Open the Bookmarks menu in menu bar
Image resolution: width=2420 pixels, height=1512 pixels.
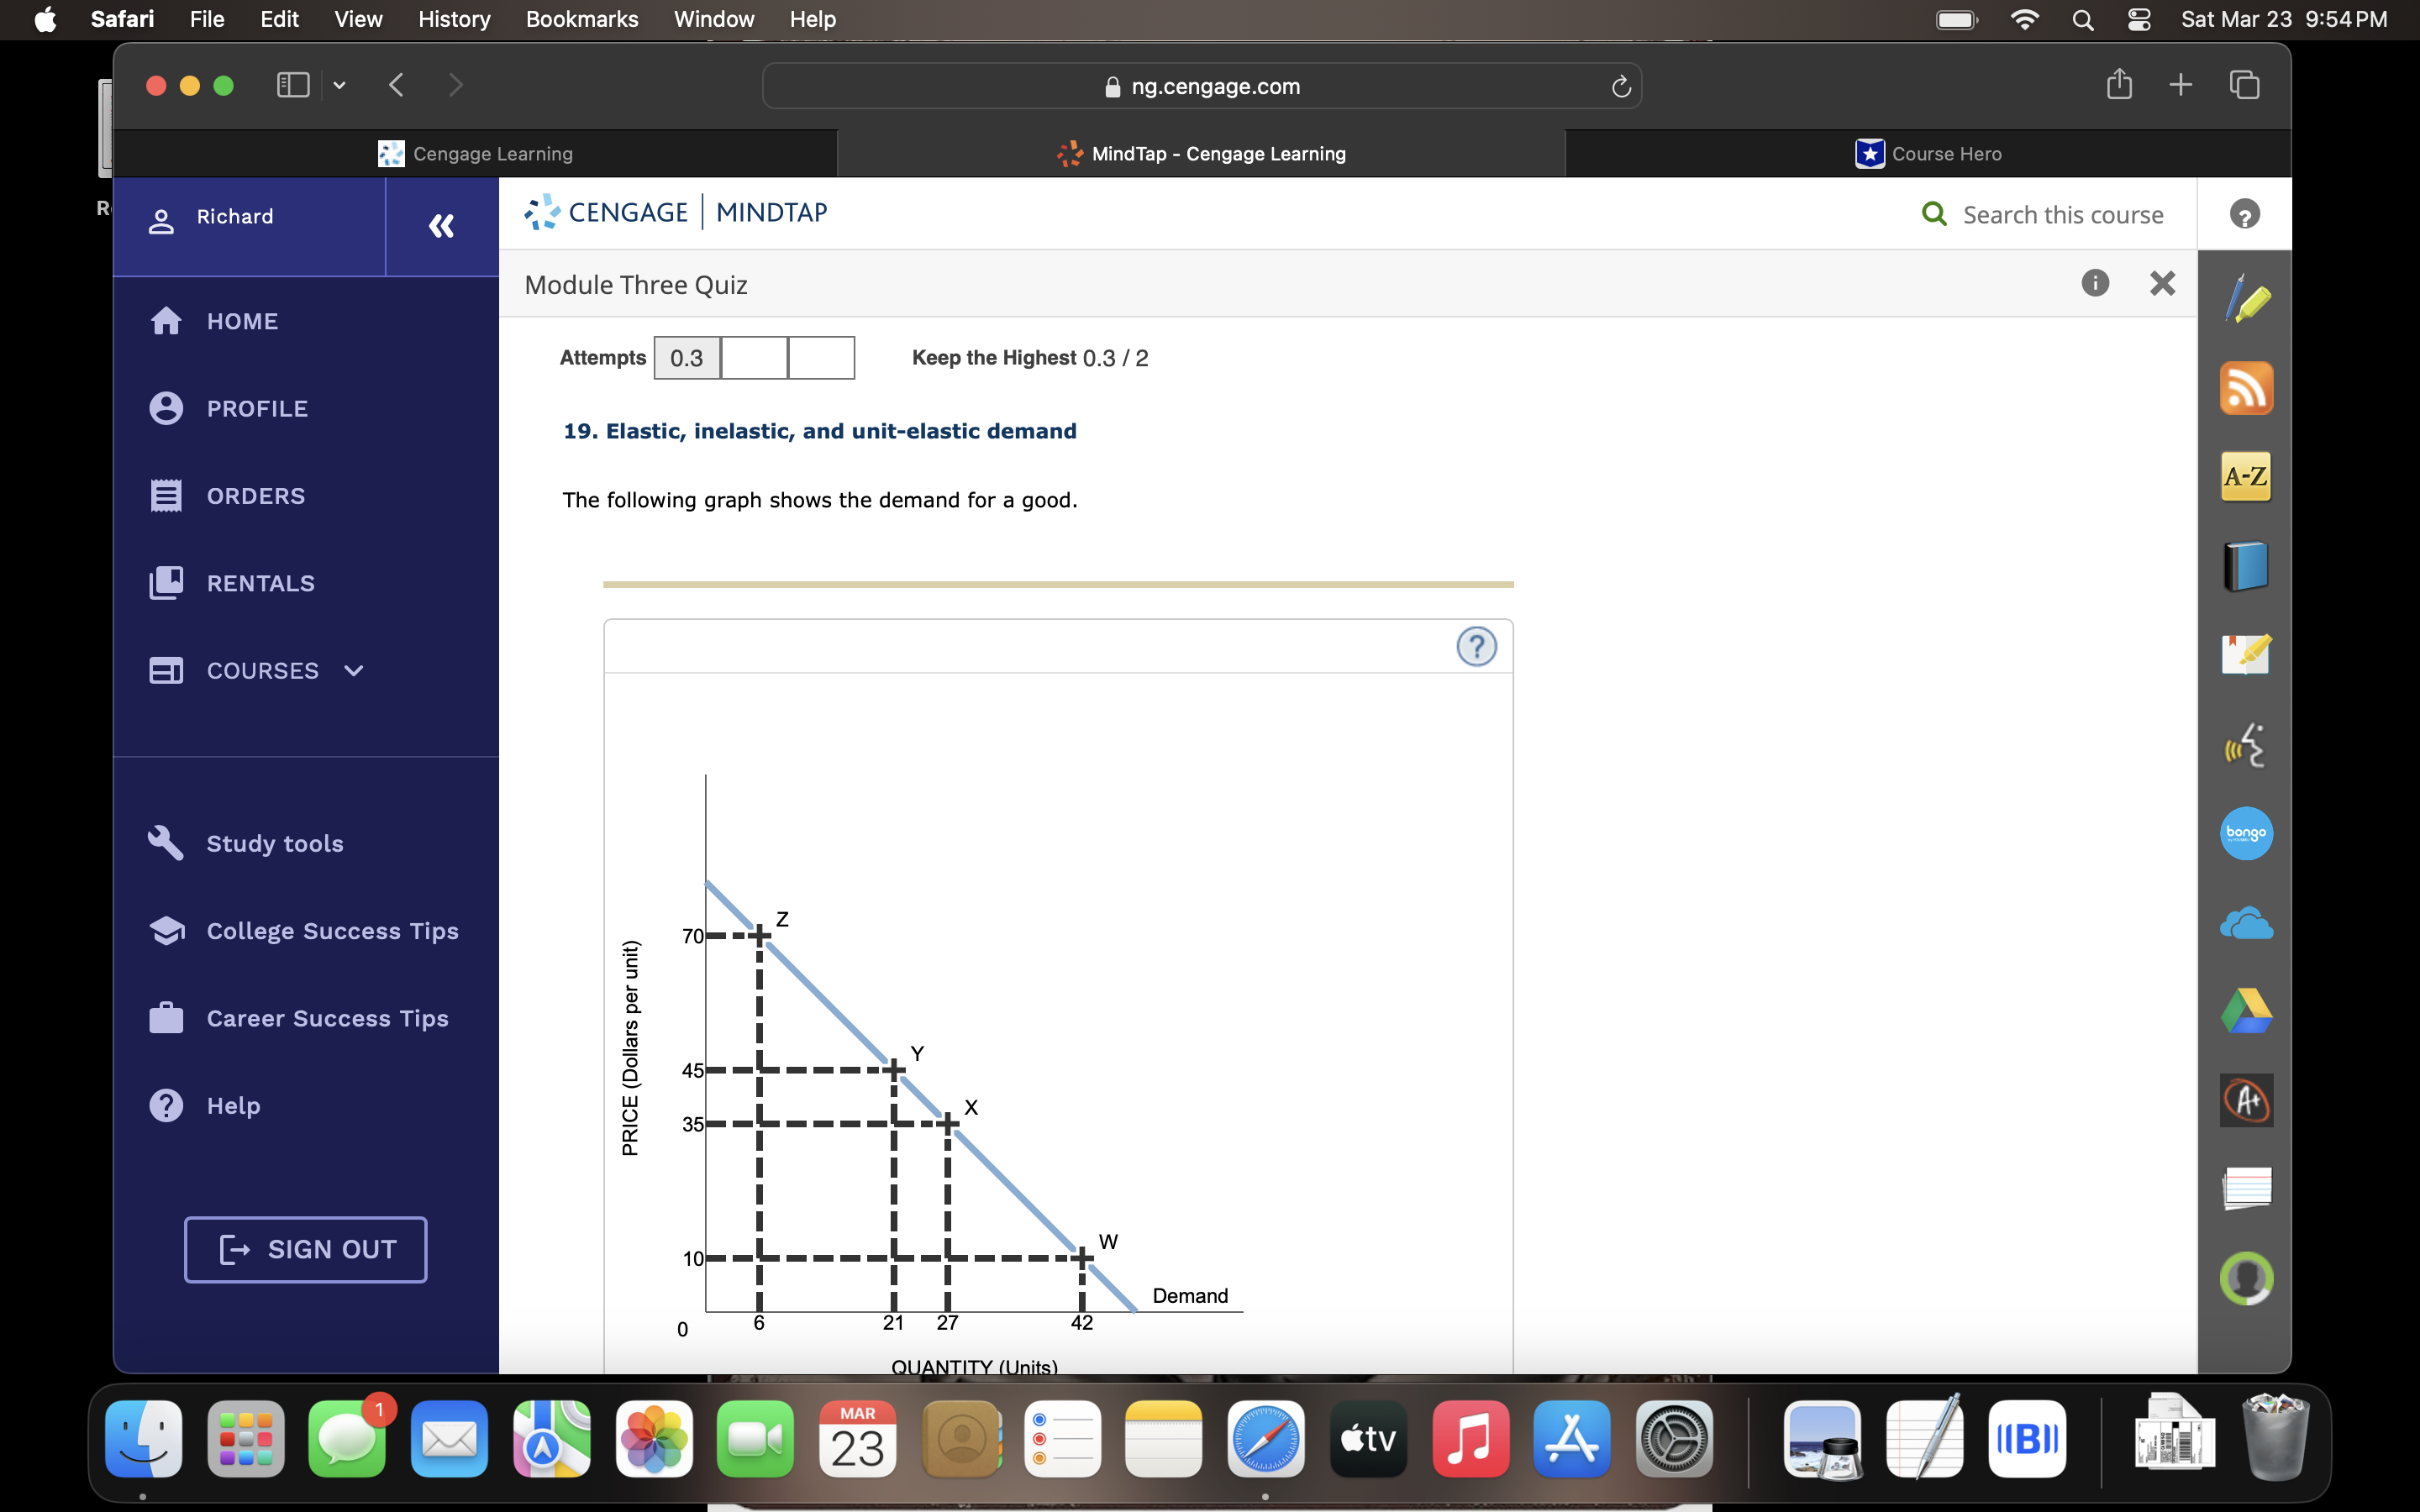(582, 19)
